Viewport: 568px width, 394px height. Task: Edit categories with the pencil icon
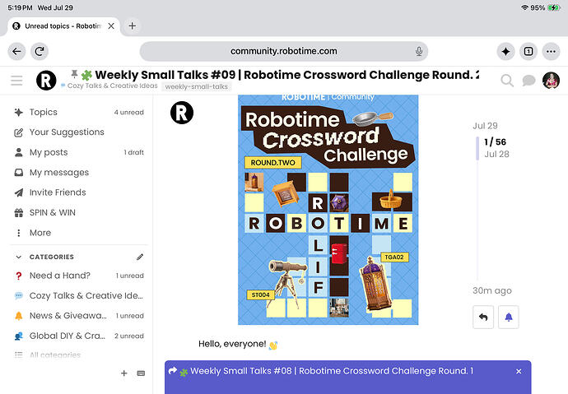tap(140, 257)
